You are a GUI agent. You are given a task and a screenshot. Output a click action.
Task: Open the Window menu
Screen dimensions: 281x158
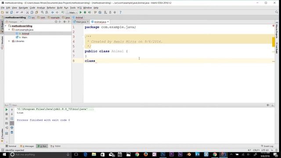coord(87,8)
